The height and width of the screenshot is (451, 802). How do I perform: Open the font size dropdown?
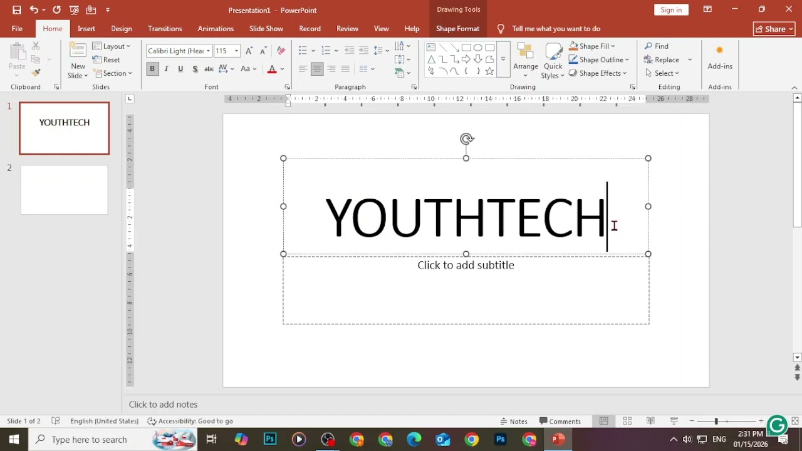click(x=236, y=51)
